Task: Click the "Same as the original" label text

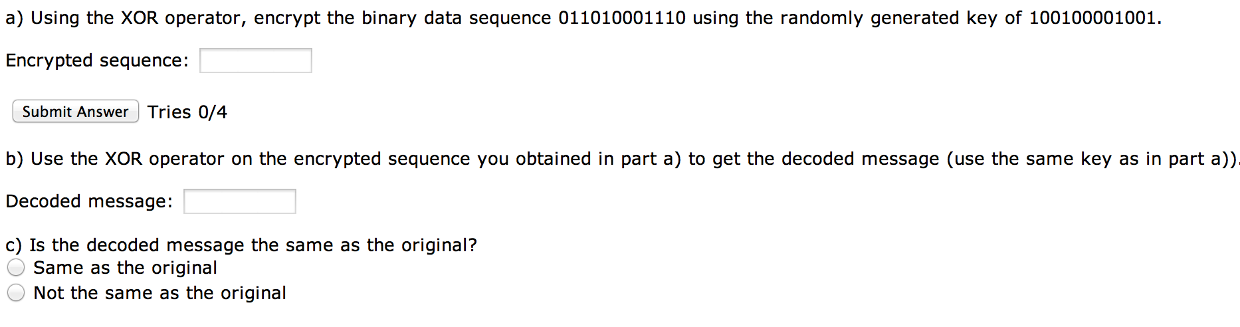Action: 126,268
